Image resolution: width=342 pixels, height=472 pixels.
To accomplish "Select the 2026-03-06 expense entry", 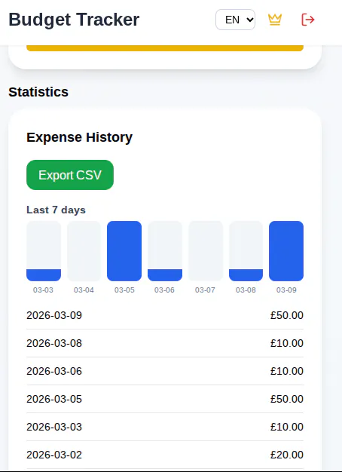I will (x=165, y=371).
